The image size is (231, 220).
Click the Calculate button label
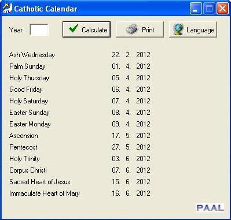coord(94,30)
